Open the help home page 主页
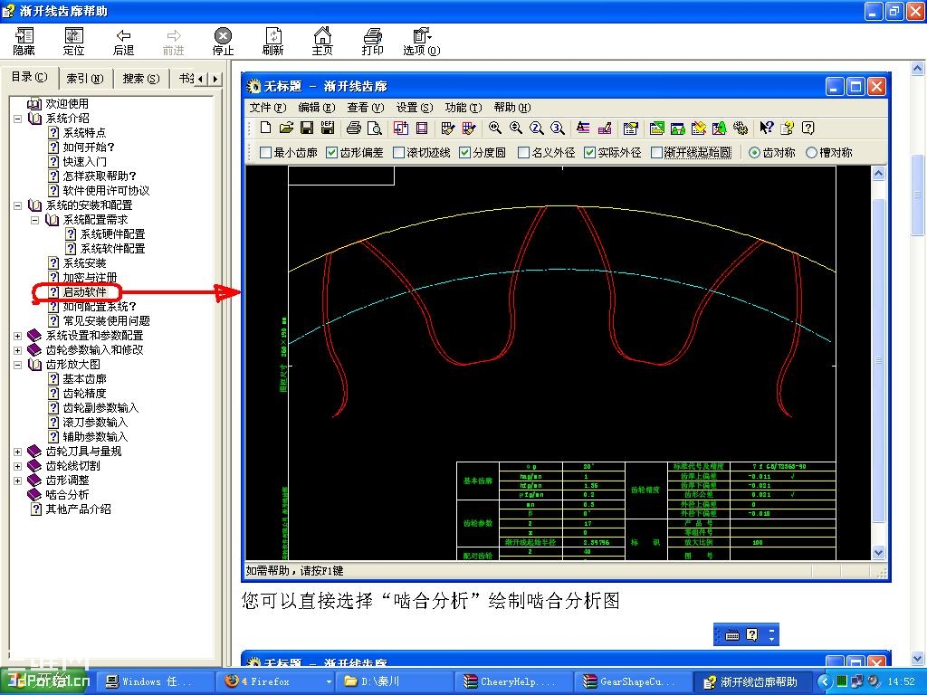 click(322, 42)
